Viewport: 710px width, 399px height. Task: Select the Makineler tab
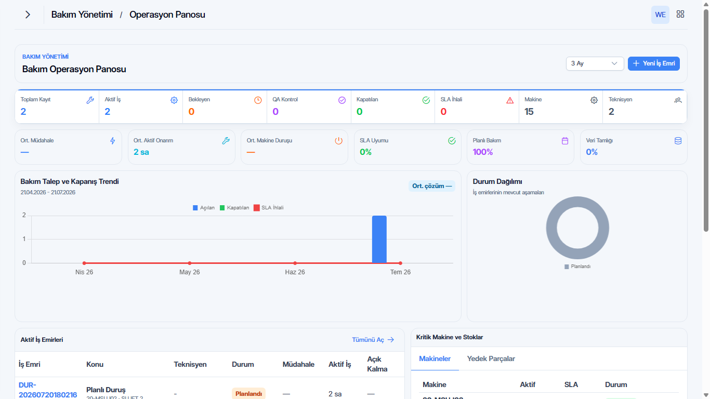tap(435, 358)
